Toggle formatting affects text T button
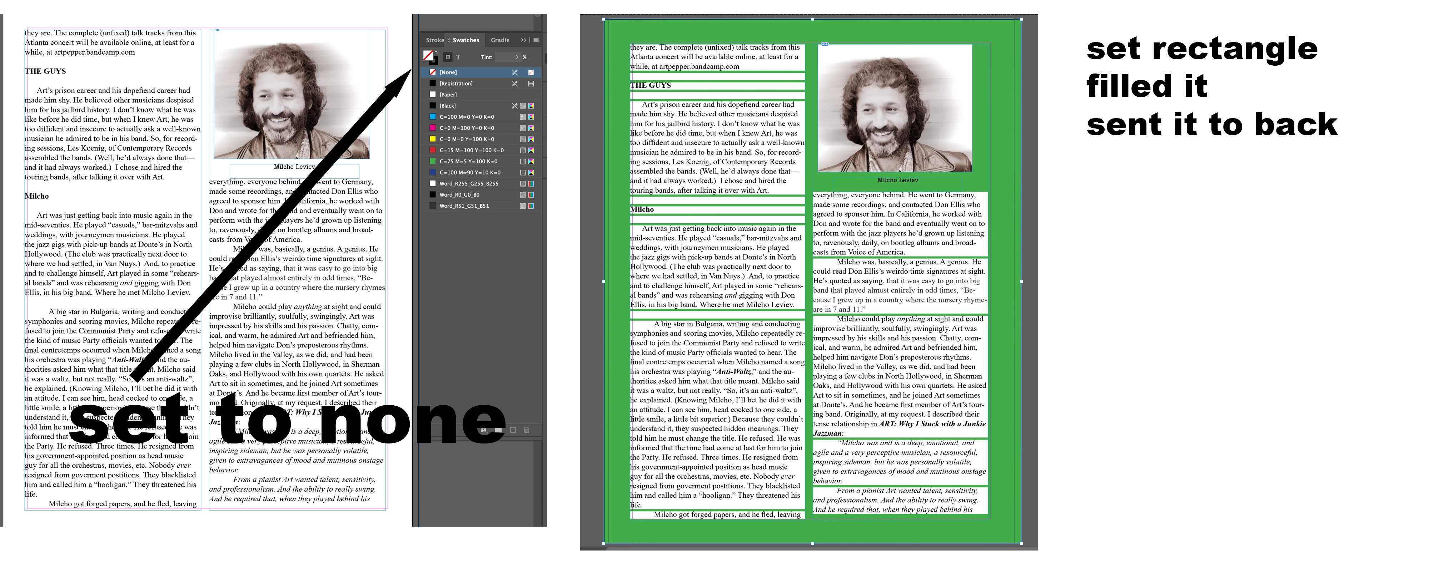The image size is (1429, 563). [458, 57]
